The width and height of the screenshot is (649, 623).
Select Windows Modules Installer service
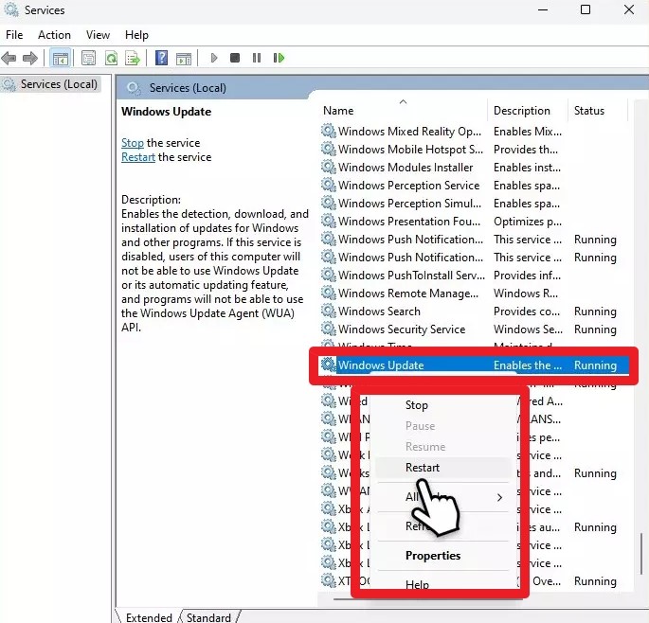[475, 168]
